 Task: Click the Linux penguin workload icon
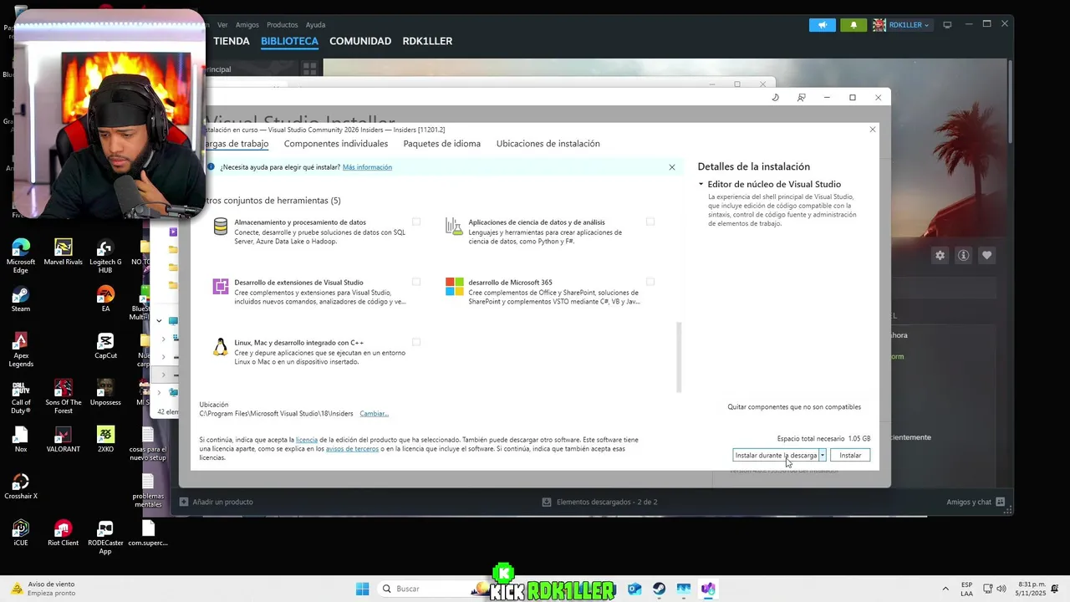(x=221, y=347)
